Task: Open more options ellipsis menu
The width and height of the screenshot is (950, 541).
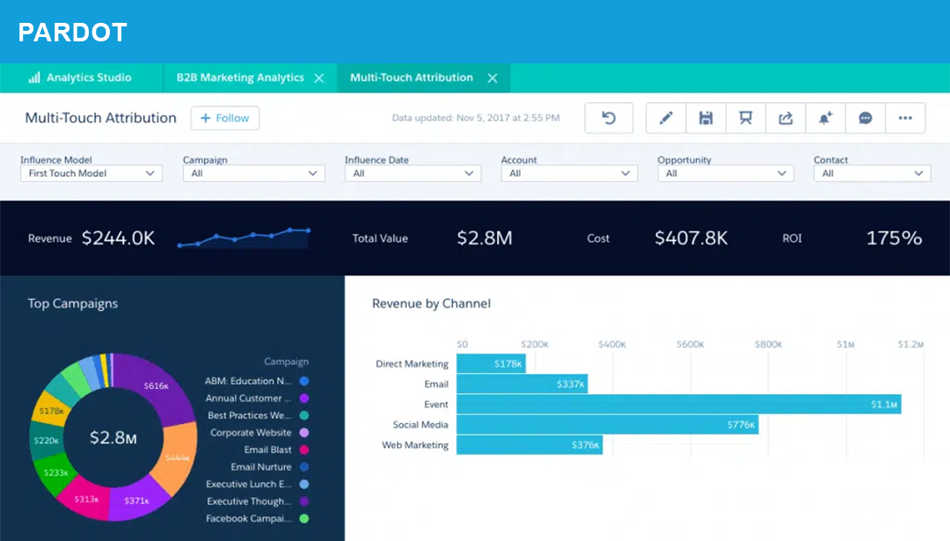Action: tap(905, 118)
